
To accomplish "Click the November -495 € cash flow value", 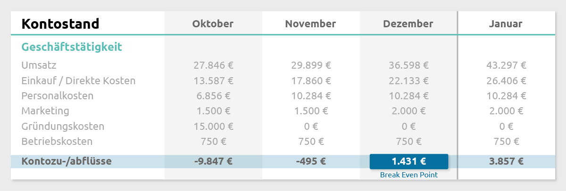I will 311,161.
